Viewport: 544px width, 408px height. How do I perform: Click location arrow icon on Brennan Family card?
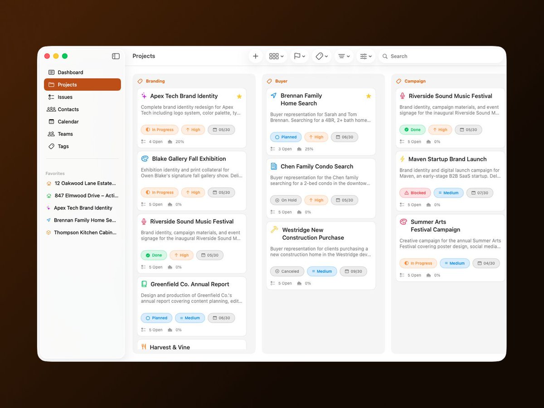(274, 96)
